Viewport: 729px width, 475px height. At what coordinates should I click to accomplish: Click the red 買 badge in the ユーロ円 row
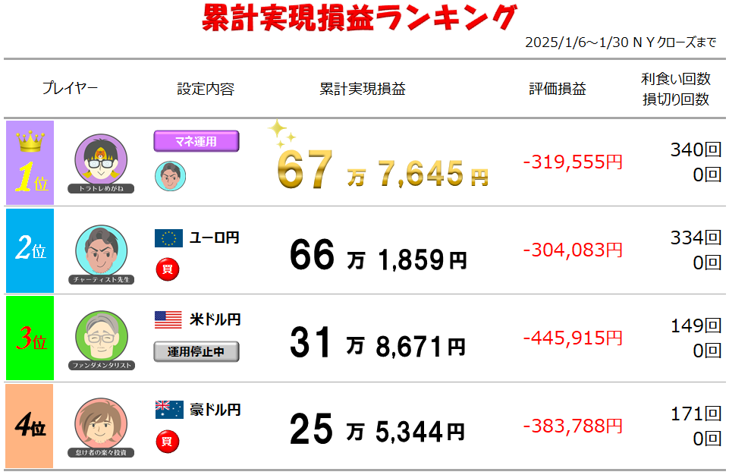point(167,269)
